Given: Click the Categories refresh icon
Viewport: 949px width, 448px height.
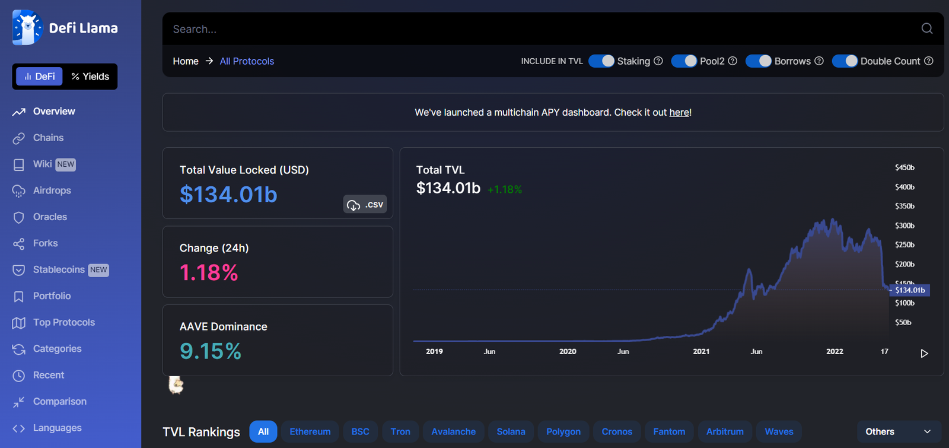Looking at the screenshot, I should pyautogui.click(x=19, y=349).
